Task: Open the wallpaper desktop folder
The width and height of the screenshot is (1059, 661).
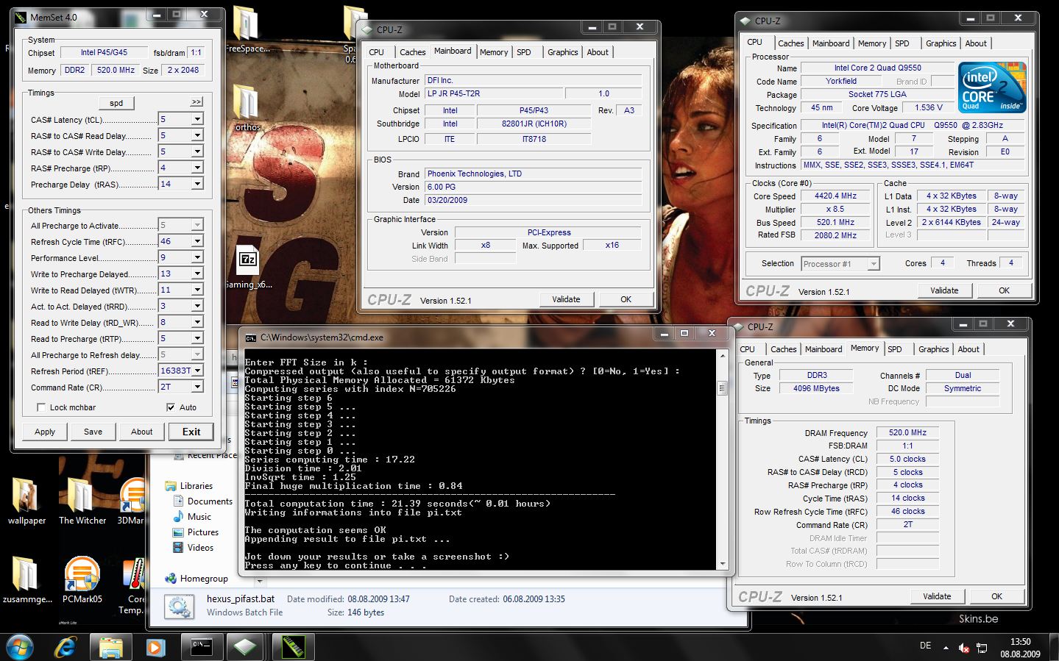Action: pos(26,501)
